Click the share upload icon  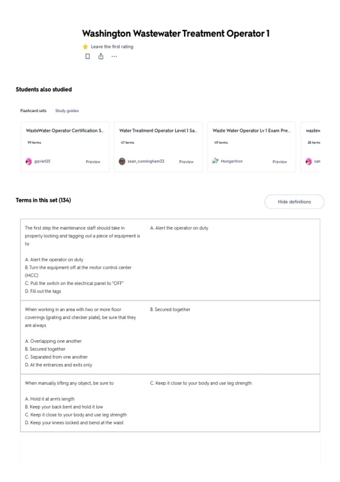(101, 56)
